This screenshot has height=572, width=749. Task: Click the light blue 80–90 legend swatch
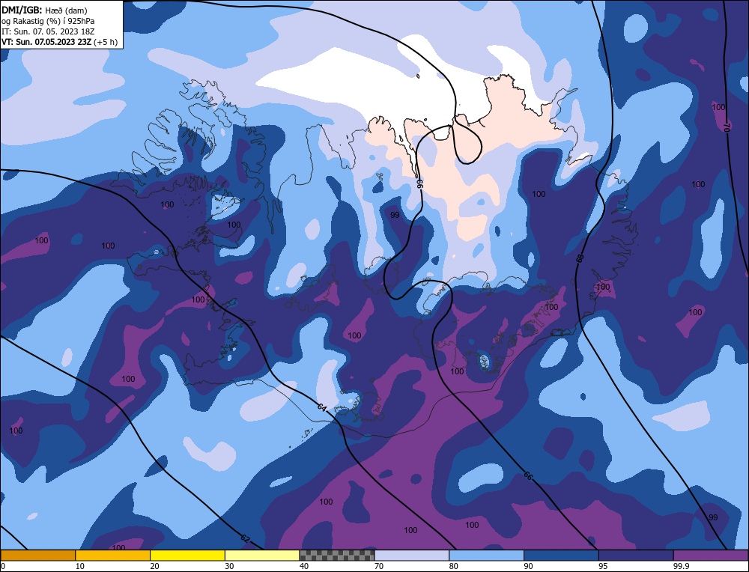[x=486, y=555]
